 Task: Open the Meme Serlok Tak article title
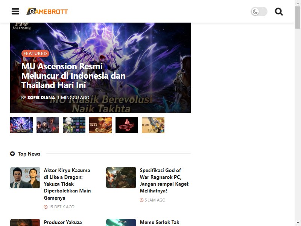click(160, 222)
